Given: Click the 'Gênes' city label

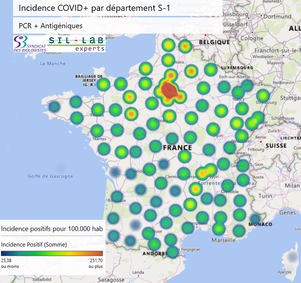Looking at the screenshot, I should tap(287, 212).
